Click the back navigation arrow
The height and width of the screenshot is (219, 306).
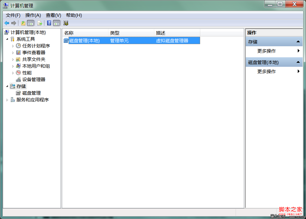pyautogui.click(x=7, y=23)
